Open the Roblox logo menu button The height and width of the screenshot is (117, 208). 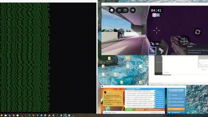[112, 10]
